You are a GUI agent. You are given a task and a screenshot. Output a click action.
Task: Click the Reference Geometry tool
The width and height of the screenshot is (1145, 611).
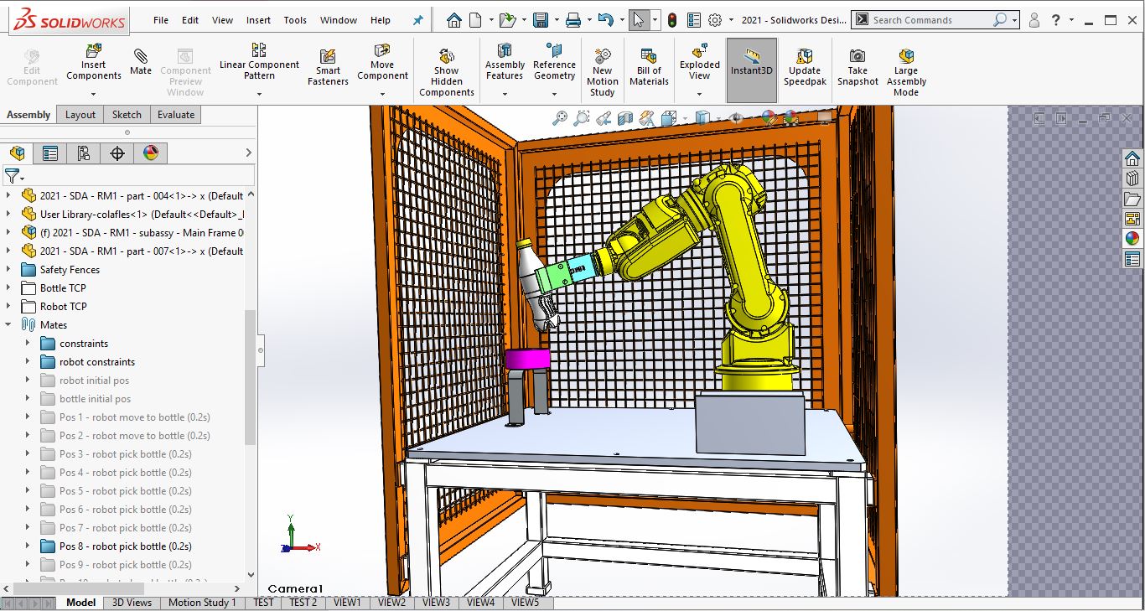(554, 63)
